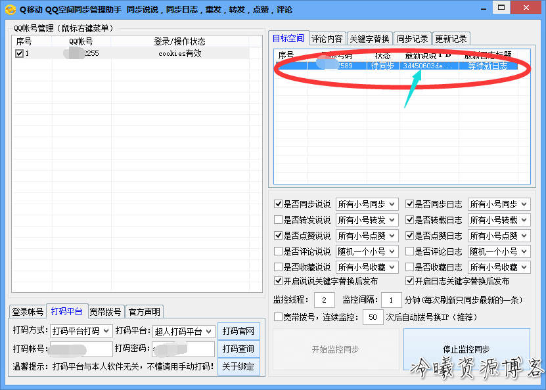The width and height of the screenshot is (546, 390).
Task: Expand the dropdown beside 是否评论日志
Action: (x=499, y=251)
